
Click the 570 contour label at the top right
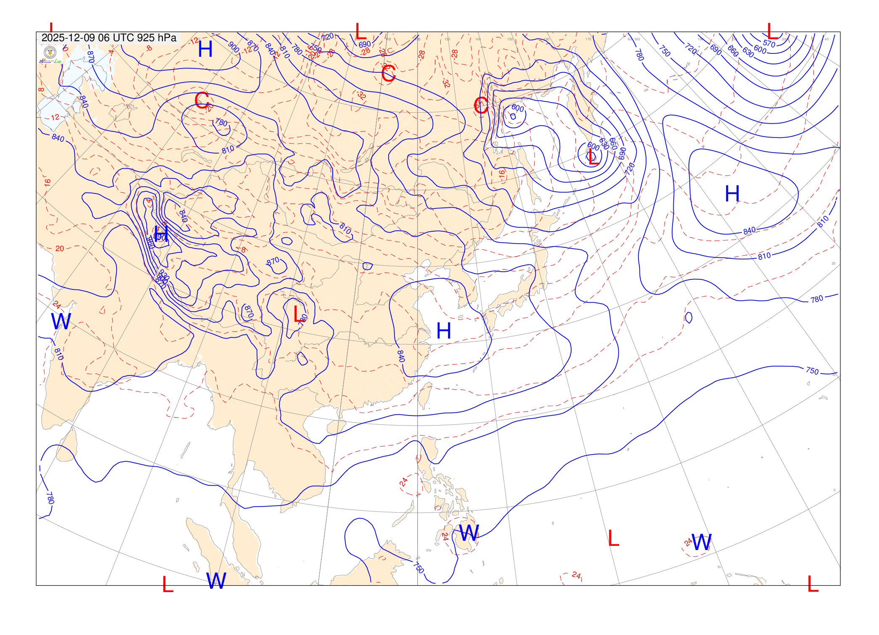(769, 44)
